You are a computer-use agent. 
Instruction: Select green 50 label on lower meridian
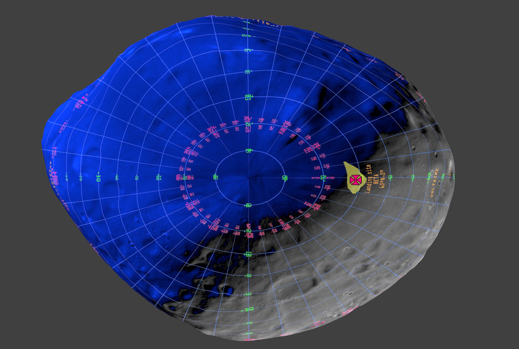[248, 275]
